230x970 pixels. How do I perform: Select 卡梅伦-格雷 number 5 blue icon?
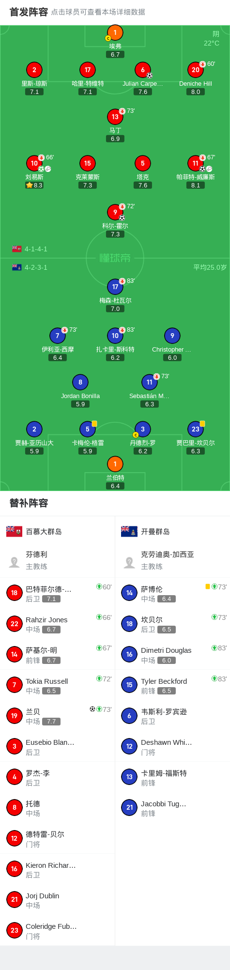pyautogui.click(x=88, y=429)
